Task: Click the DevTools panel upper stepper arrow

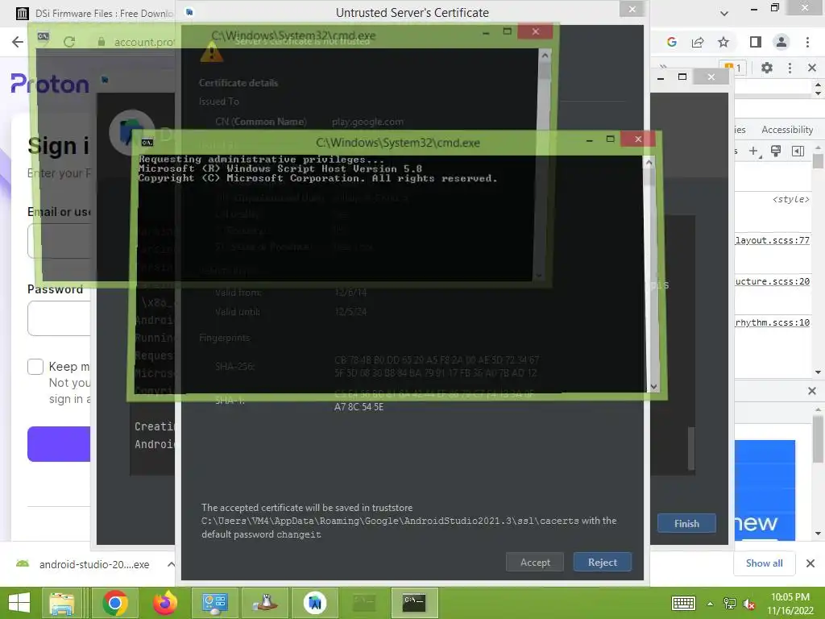Action: point(818,84)
